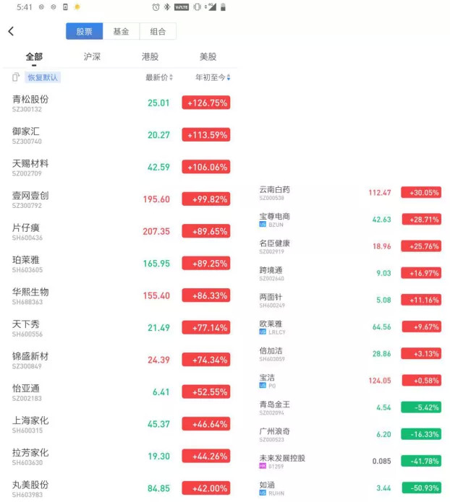Open 怡亚通 stock row

(120, 392)
